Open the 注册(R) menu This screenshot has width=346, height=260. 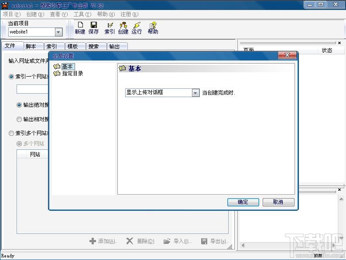tap(129, 14)
